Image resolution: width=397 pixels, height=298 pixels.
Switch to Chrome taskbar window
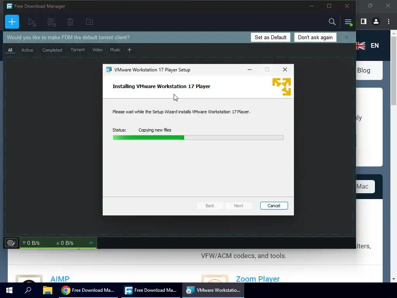(88, 290)
